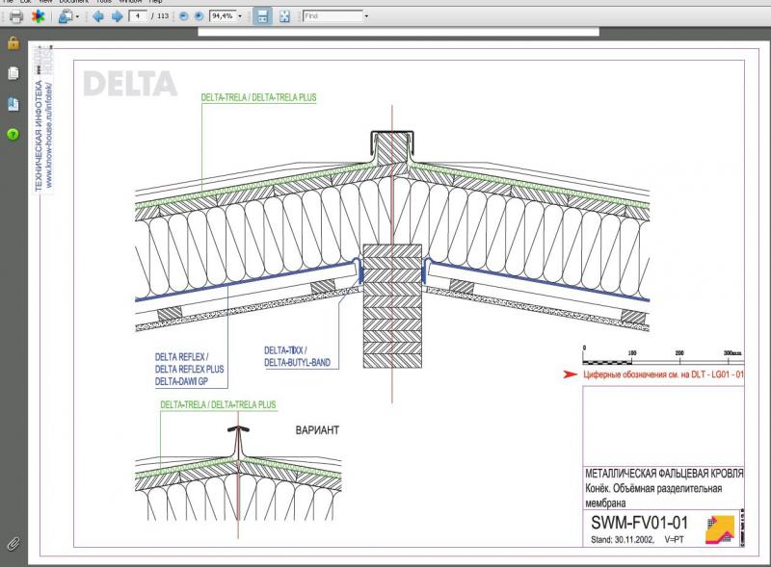Expand the 94,4% zoom level dropdown
771x567 pixels.
click(240, 16)
